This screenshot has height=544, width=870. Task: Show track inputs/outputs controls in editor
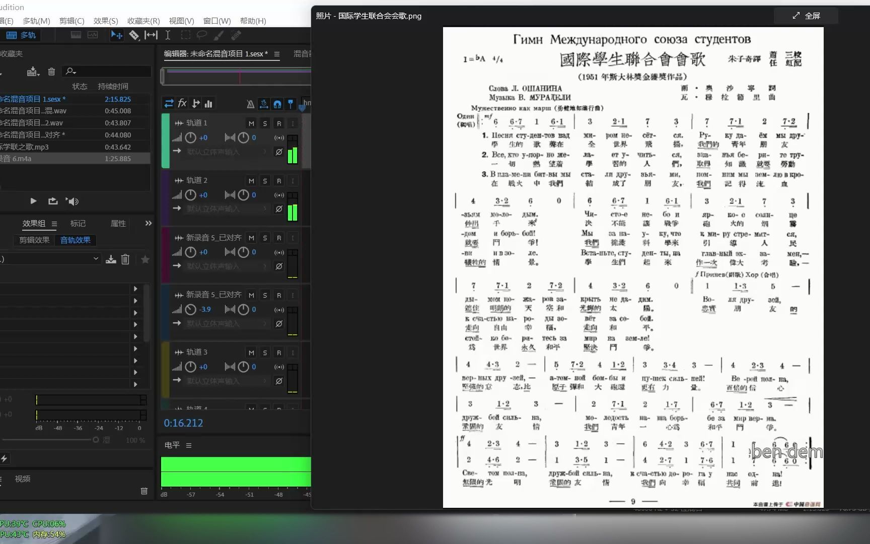[x=169, y=103]
